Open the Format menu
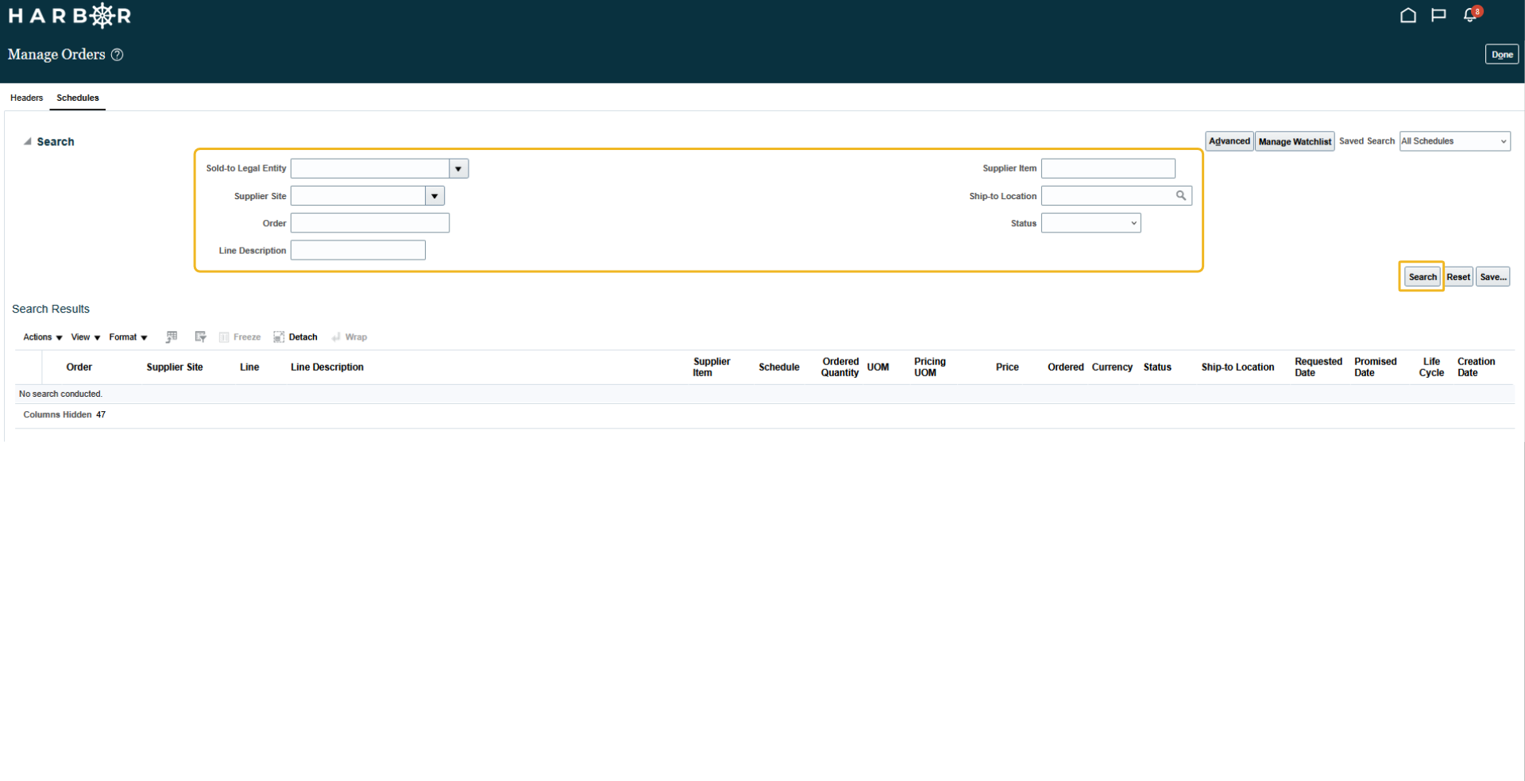This screenshot has width=1525, height=781. (128, 337)
